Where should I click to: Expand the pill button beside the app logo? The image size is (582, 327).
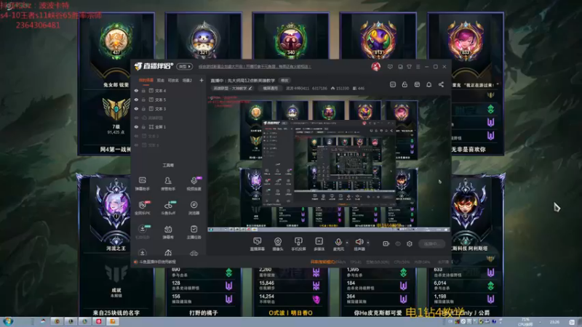(185, 66)
